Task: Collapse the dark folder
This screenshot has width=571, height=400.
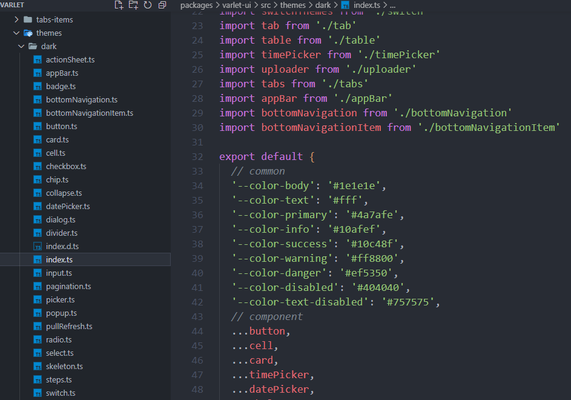Action: 21,46
